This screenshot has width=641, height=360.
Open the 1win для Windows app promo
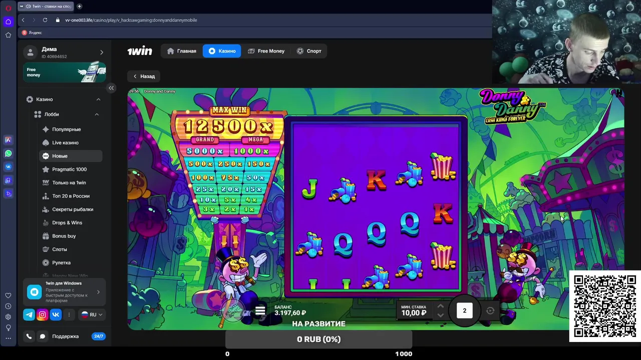click(65, 292)
